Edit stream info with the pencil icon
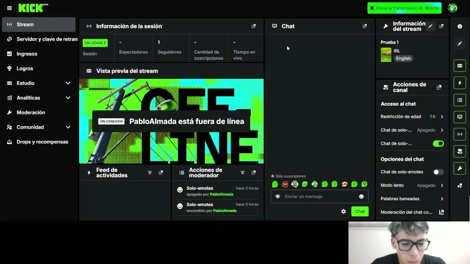 click(430, 26)
